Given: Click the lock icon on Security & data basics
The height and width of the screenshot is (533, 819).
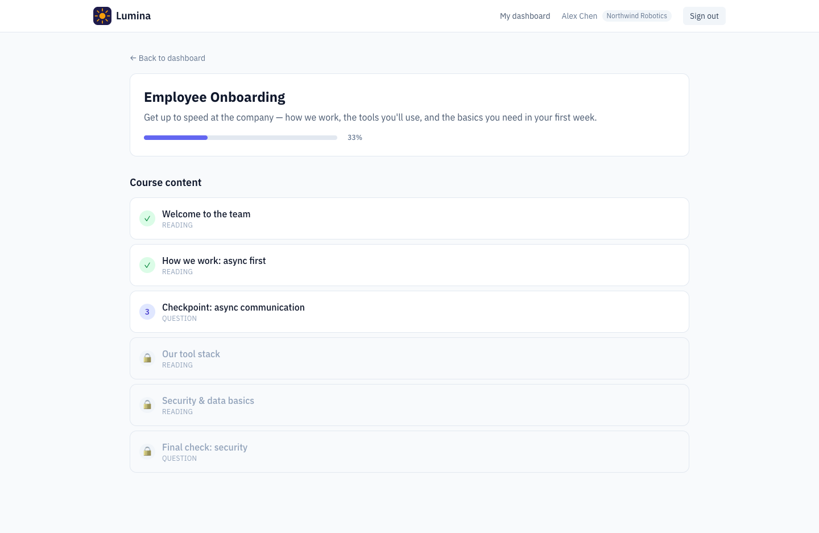Looking at the screenshot, I should pos(147,405).
